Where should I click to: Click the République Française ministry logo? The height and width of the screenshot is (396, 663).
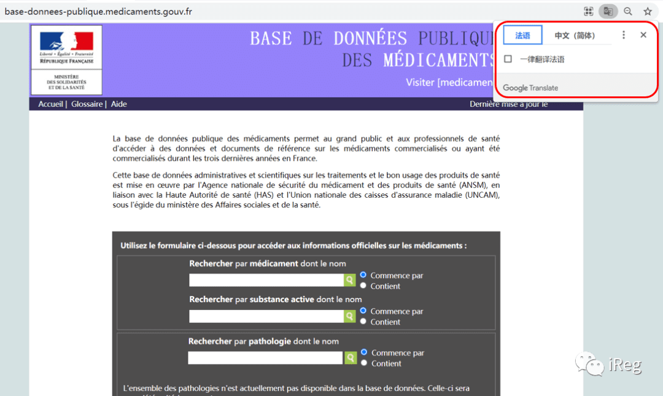(x=66, y=60)
